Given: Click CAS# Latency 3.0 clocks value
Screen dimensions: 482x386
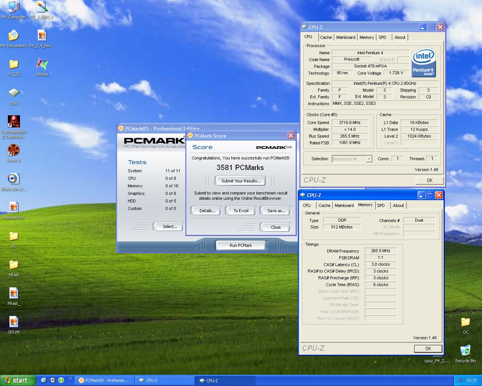Looking at the screenshot, I should (x=381, y=264).
